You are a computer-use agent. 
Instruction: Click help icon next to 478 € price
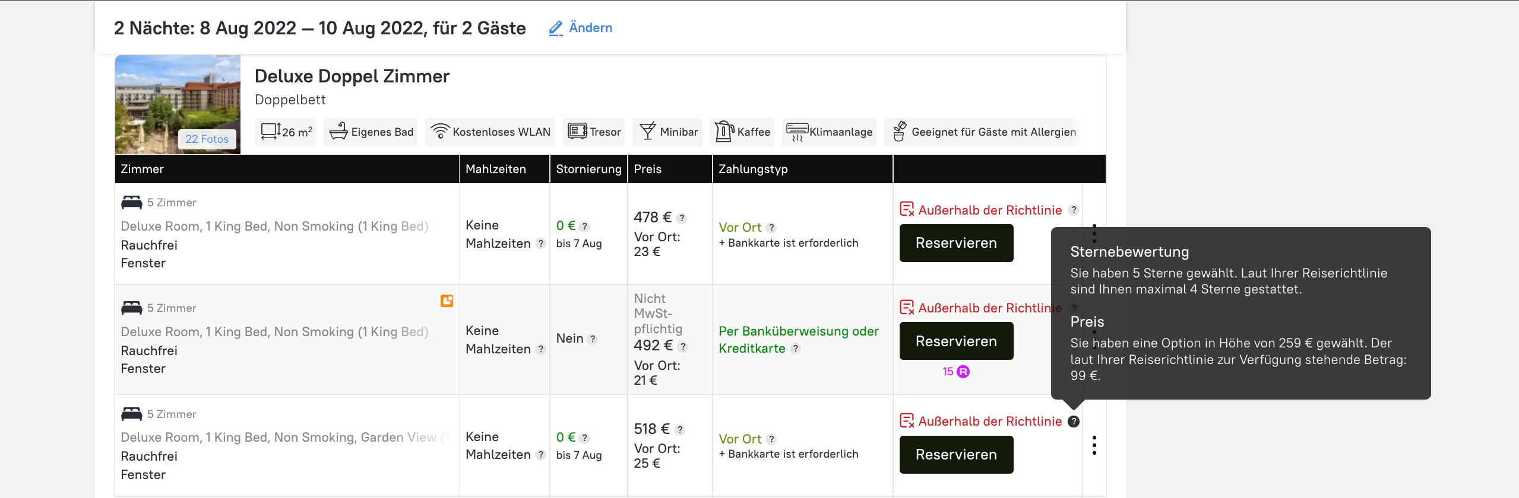tap(682, 218)
